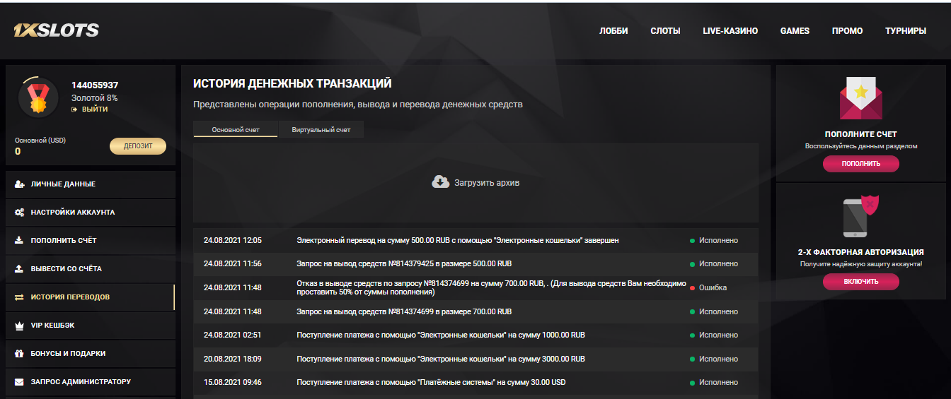Switch to Основной счет tab

click(x=236, y=129)
